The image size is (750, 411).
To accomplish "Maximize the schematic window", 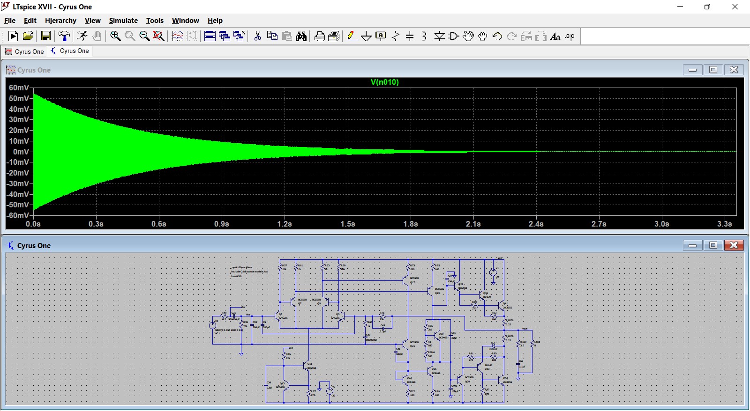I will (713, 245).
